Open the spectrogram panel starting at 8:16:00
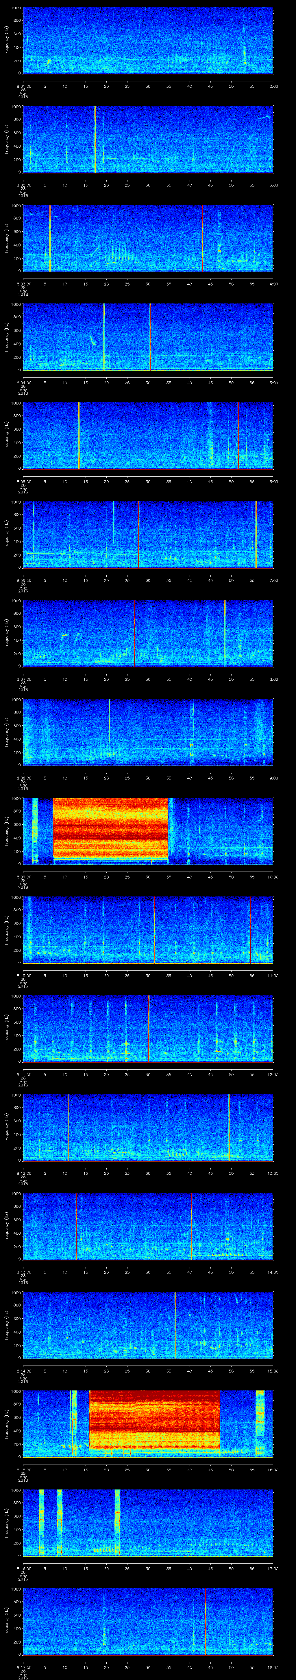This screenshot has height=1680, width=296. (x=148, y=1523)
